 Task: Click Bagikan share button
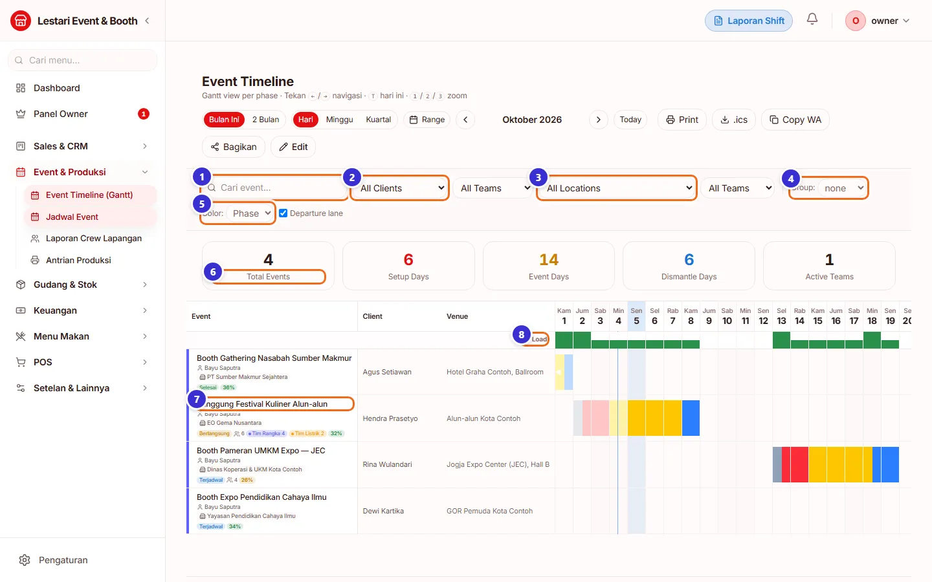(234, 147)
